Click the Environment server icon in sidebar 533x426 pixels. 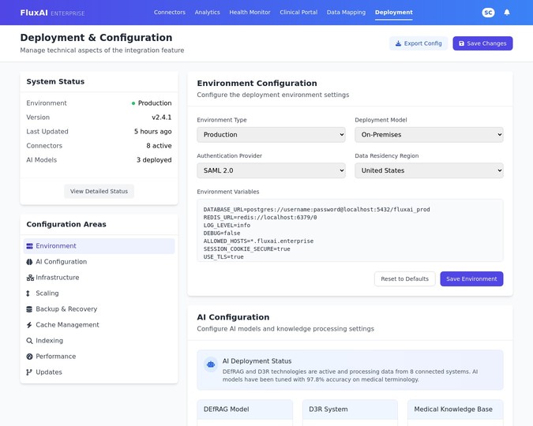tap(29, 246)
